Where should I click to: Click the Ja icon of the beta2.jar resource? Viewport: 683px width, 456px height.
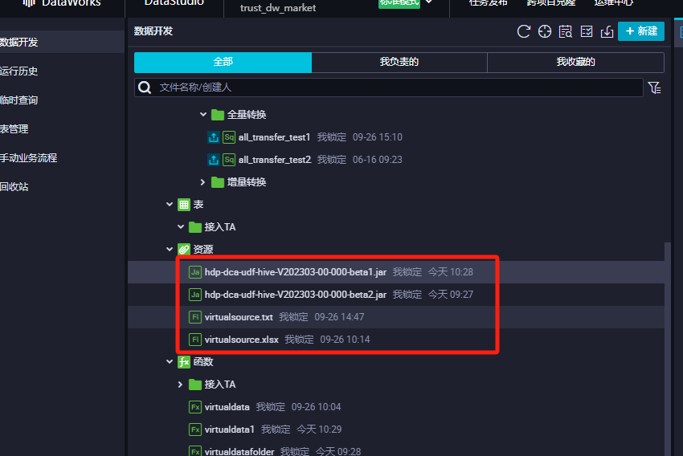pyautogui.click(x=194, y=295)
